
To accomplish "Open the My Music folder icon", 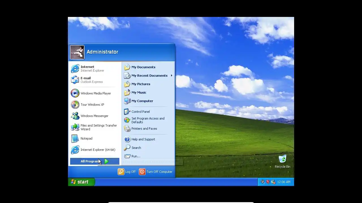I will pyautogui.click(x=127, y=92).
